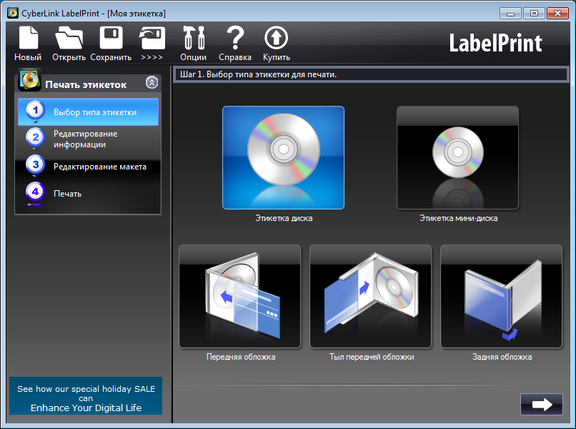Open a file with the Открыть icon
The height and width of the screenshot is (429, 576).
click(69, 39)
